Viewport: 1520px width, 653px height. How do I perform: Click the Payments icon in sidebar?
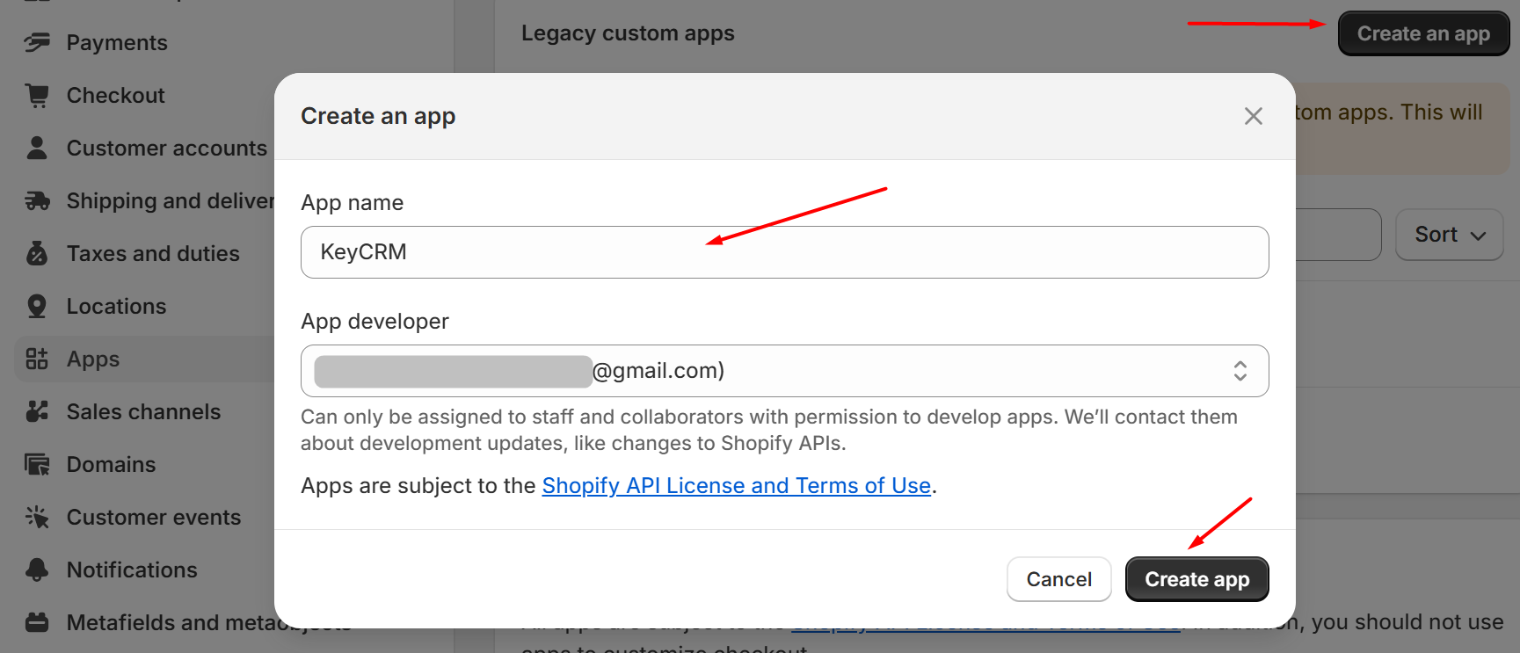coord(37,42)
